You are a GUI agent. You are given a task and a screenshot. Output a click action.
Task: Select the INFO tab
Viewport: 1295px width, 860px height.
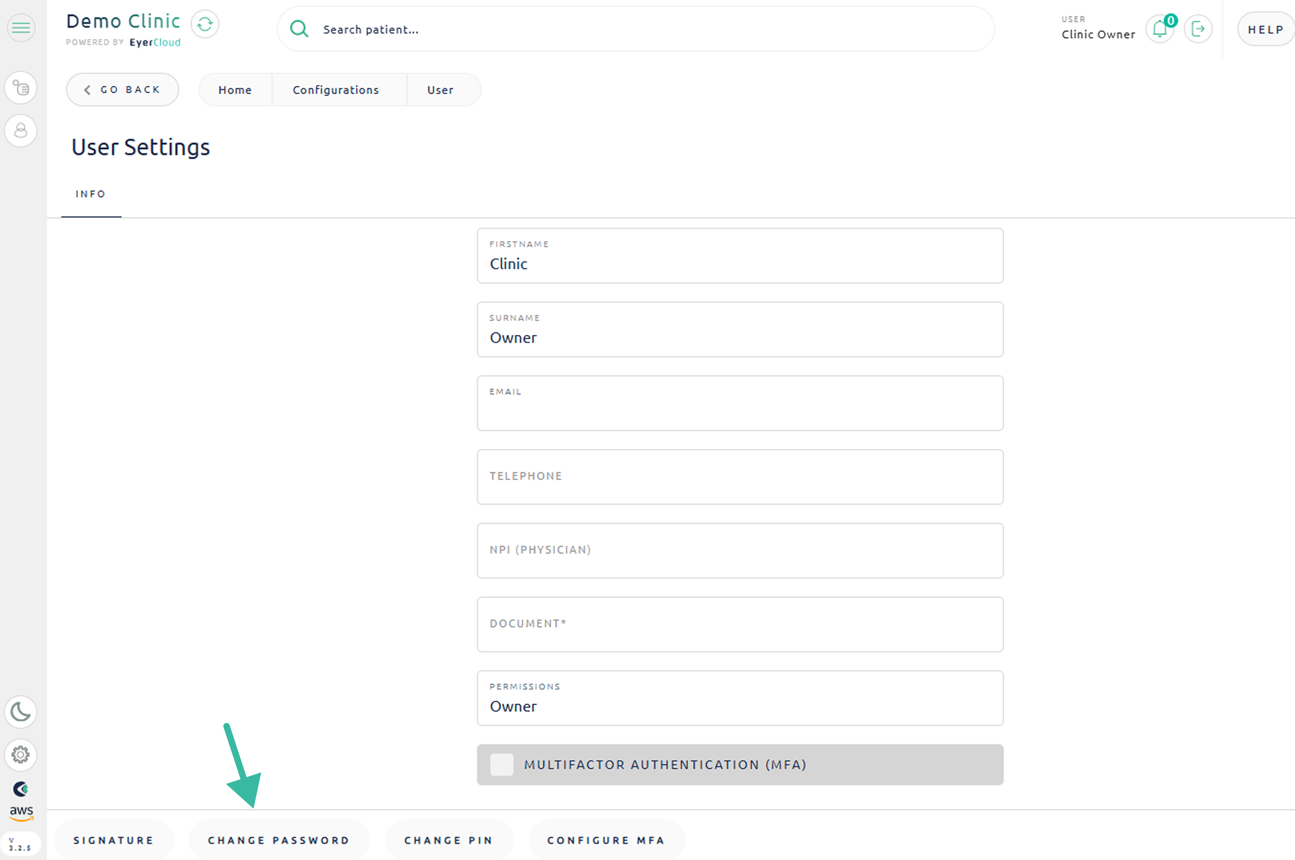click(x=91, y=194)
